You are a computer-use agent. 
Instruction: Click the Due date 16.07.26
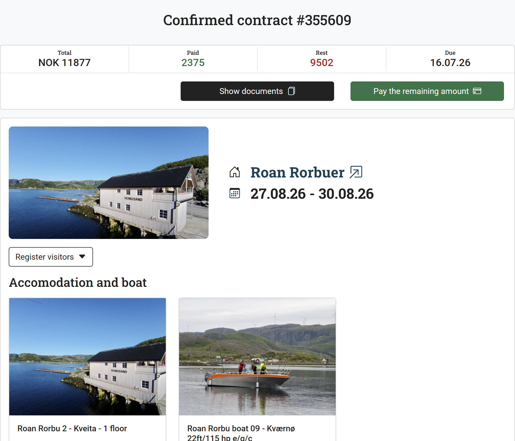point(450,63)
